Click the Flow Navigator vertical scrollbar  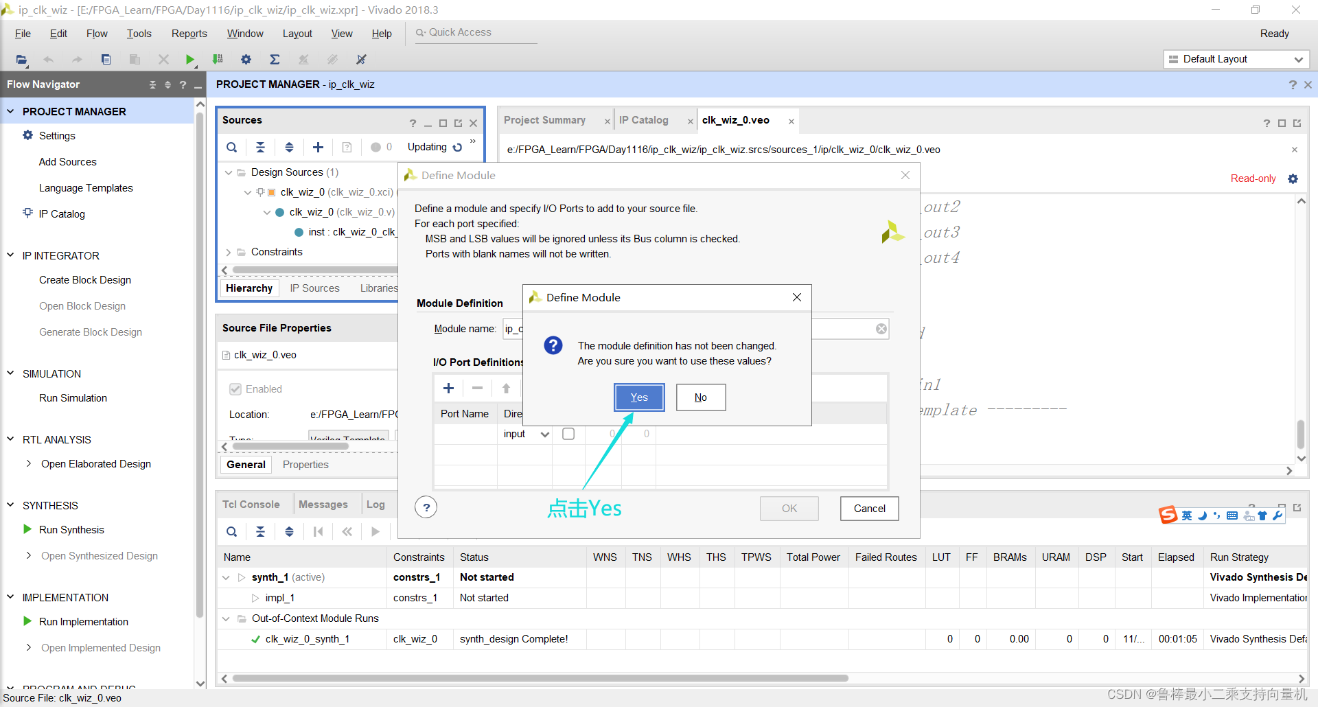point(200,364)
